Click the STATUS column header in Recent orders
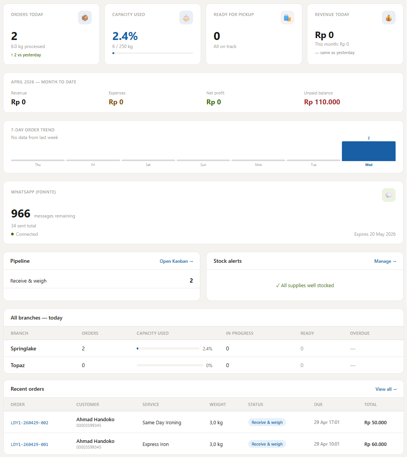 coord(255,404)
